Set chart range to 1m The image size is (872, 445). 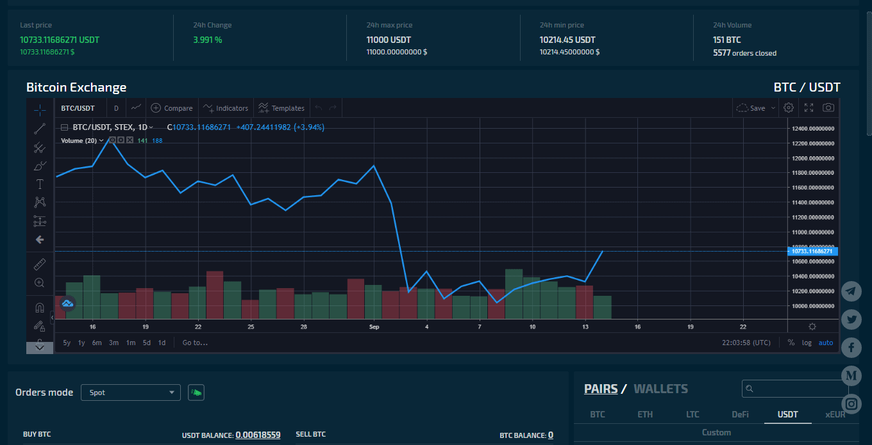tap(131, 343)
